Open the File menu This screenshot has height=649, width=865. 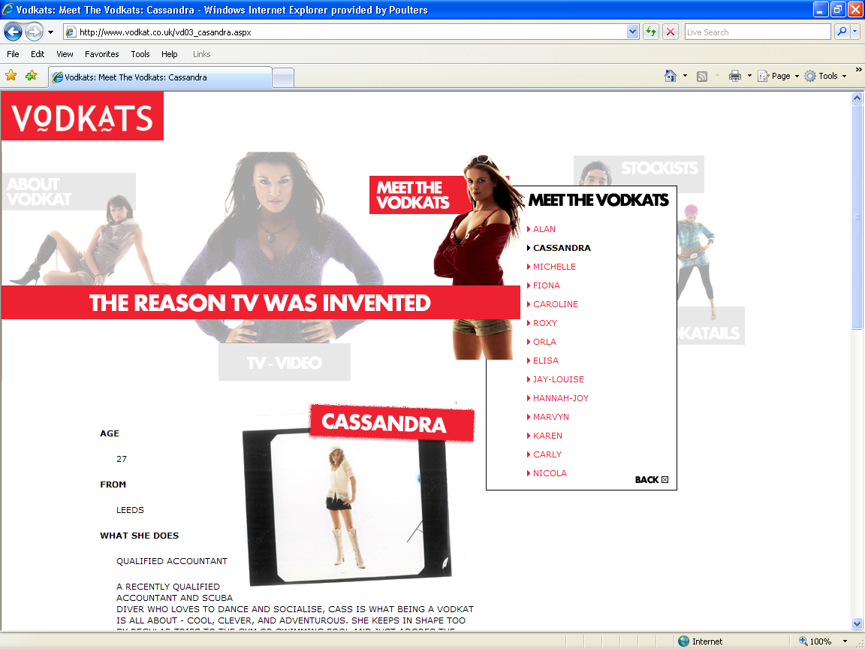[13, 54]
